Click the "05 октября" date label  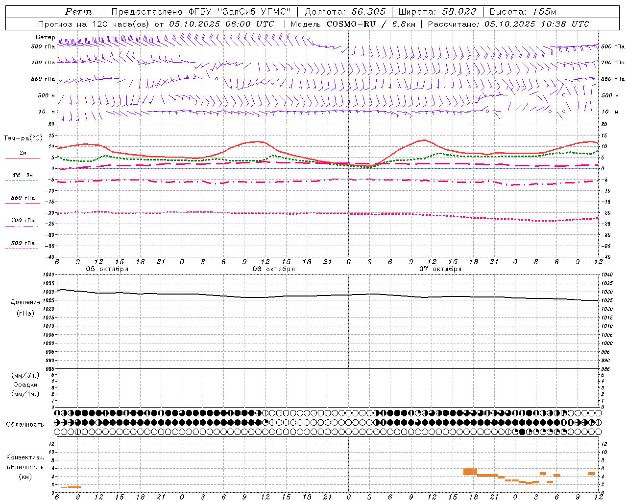click(x=107, y=269)
